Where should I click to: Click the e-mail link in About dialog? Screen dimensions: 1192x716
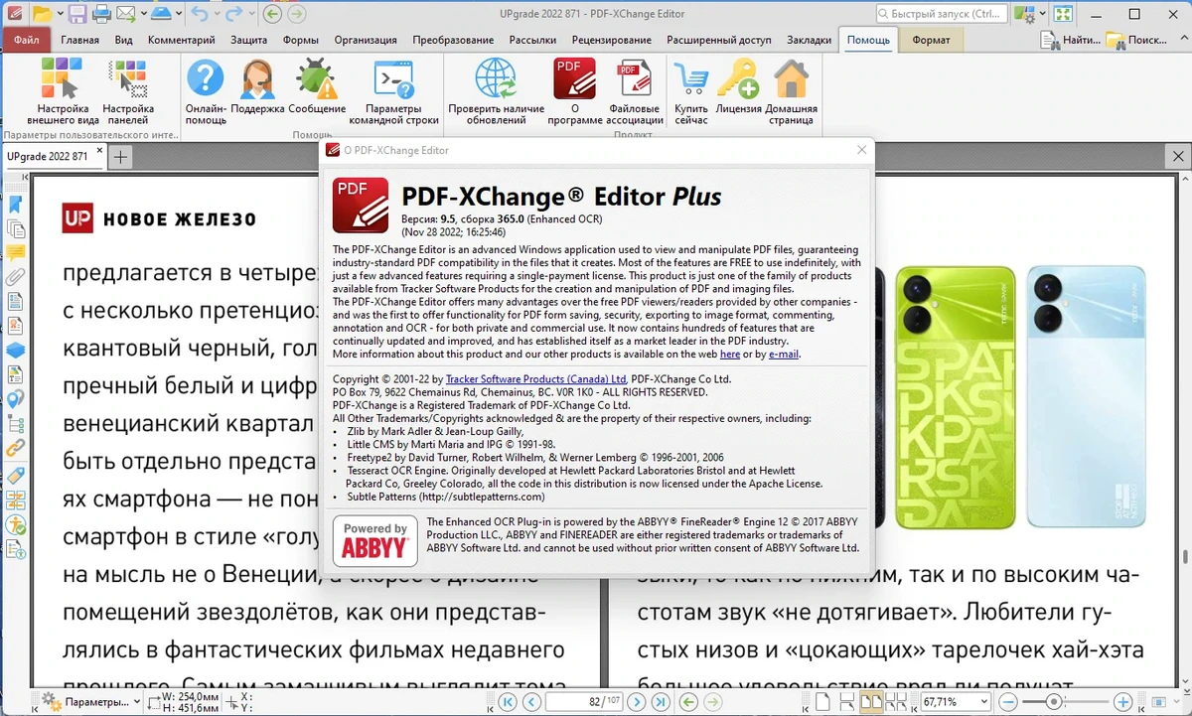coord(784,354)
